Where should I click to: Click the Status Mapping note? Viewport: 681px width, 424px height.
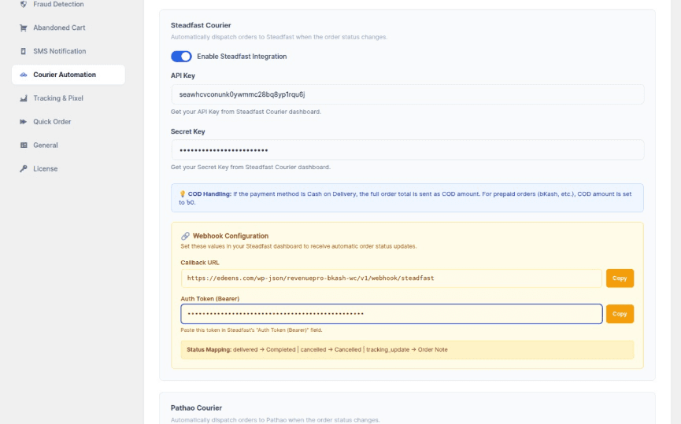407,350
